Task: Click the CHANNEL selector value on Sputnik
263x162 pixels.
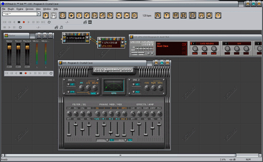Action: [x=112, y=140]
